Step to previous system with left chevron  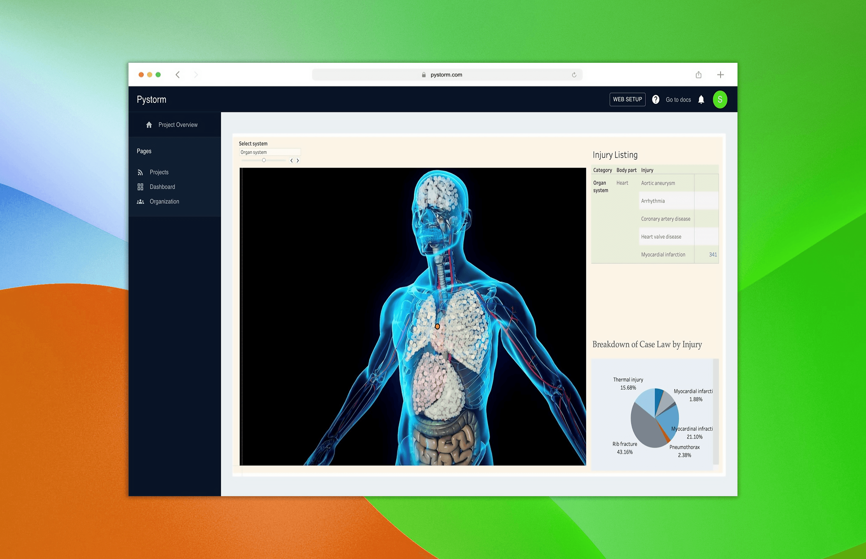click(x=291, y=160)
